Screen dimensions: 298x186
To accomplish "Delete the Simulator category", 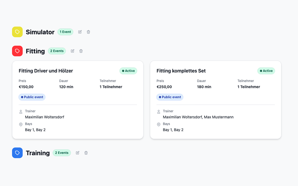I will pyautogui.click(x=88, y=32).
